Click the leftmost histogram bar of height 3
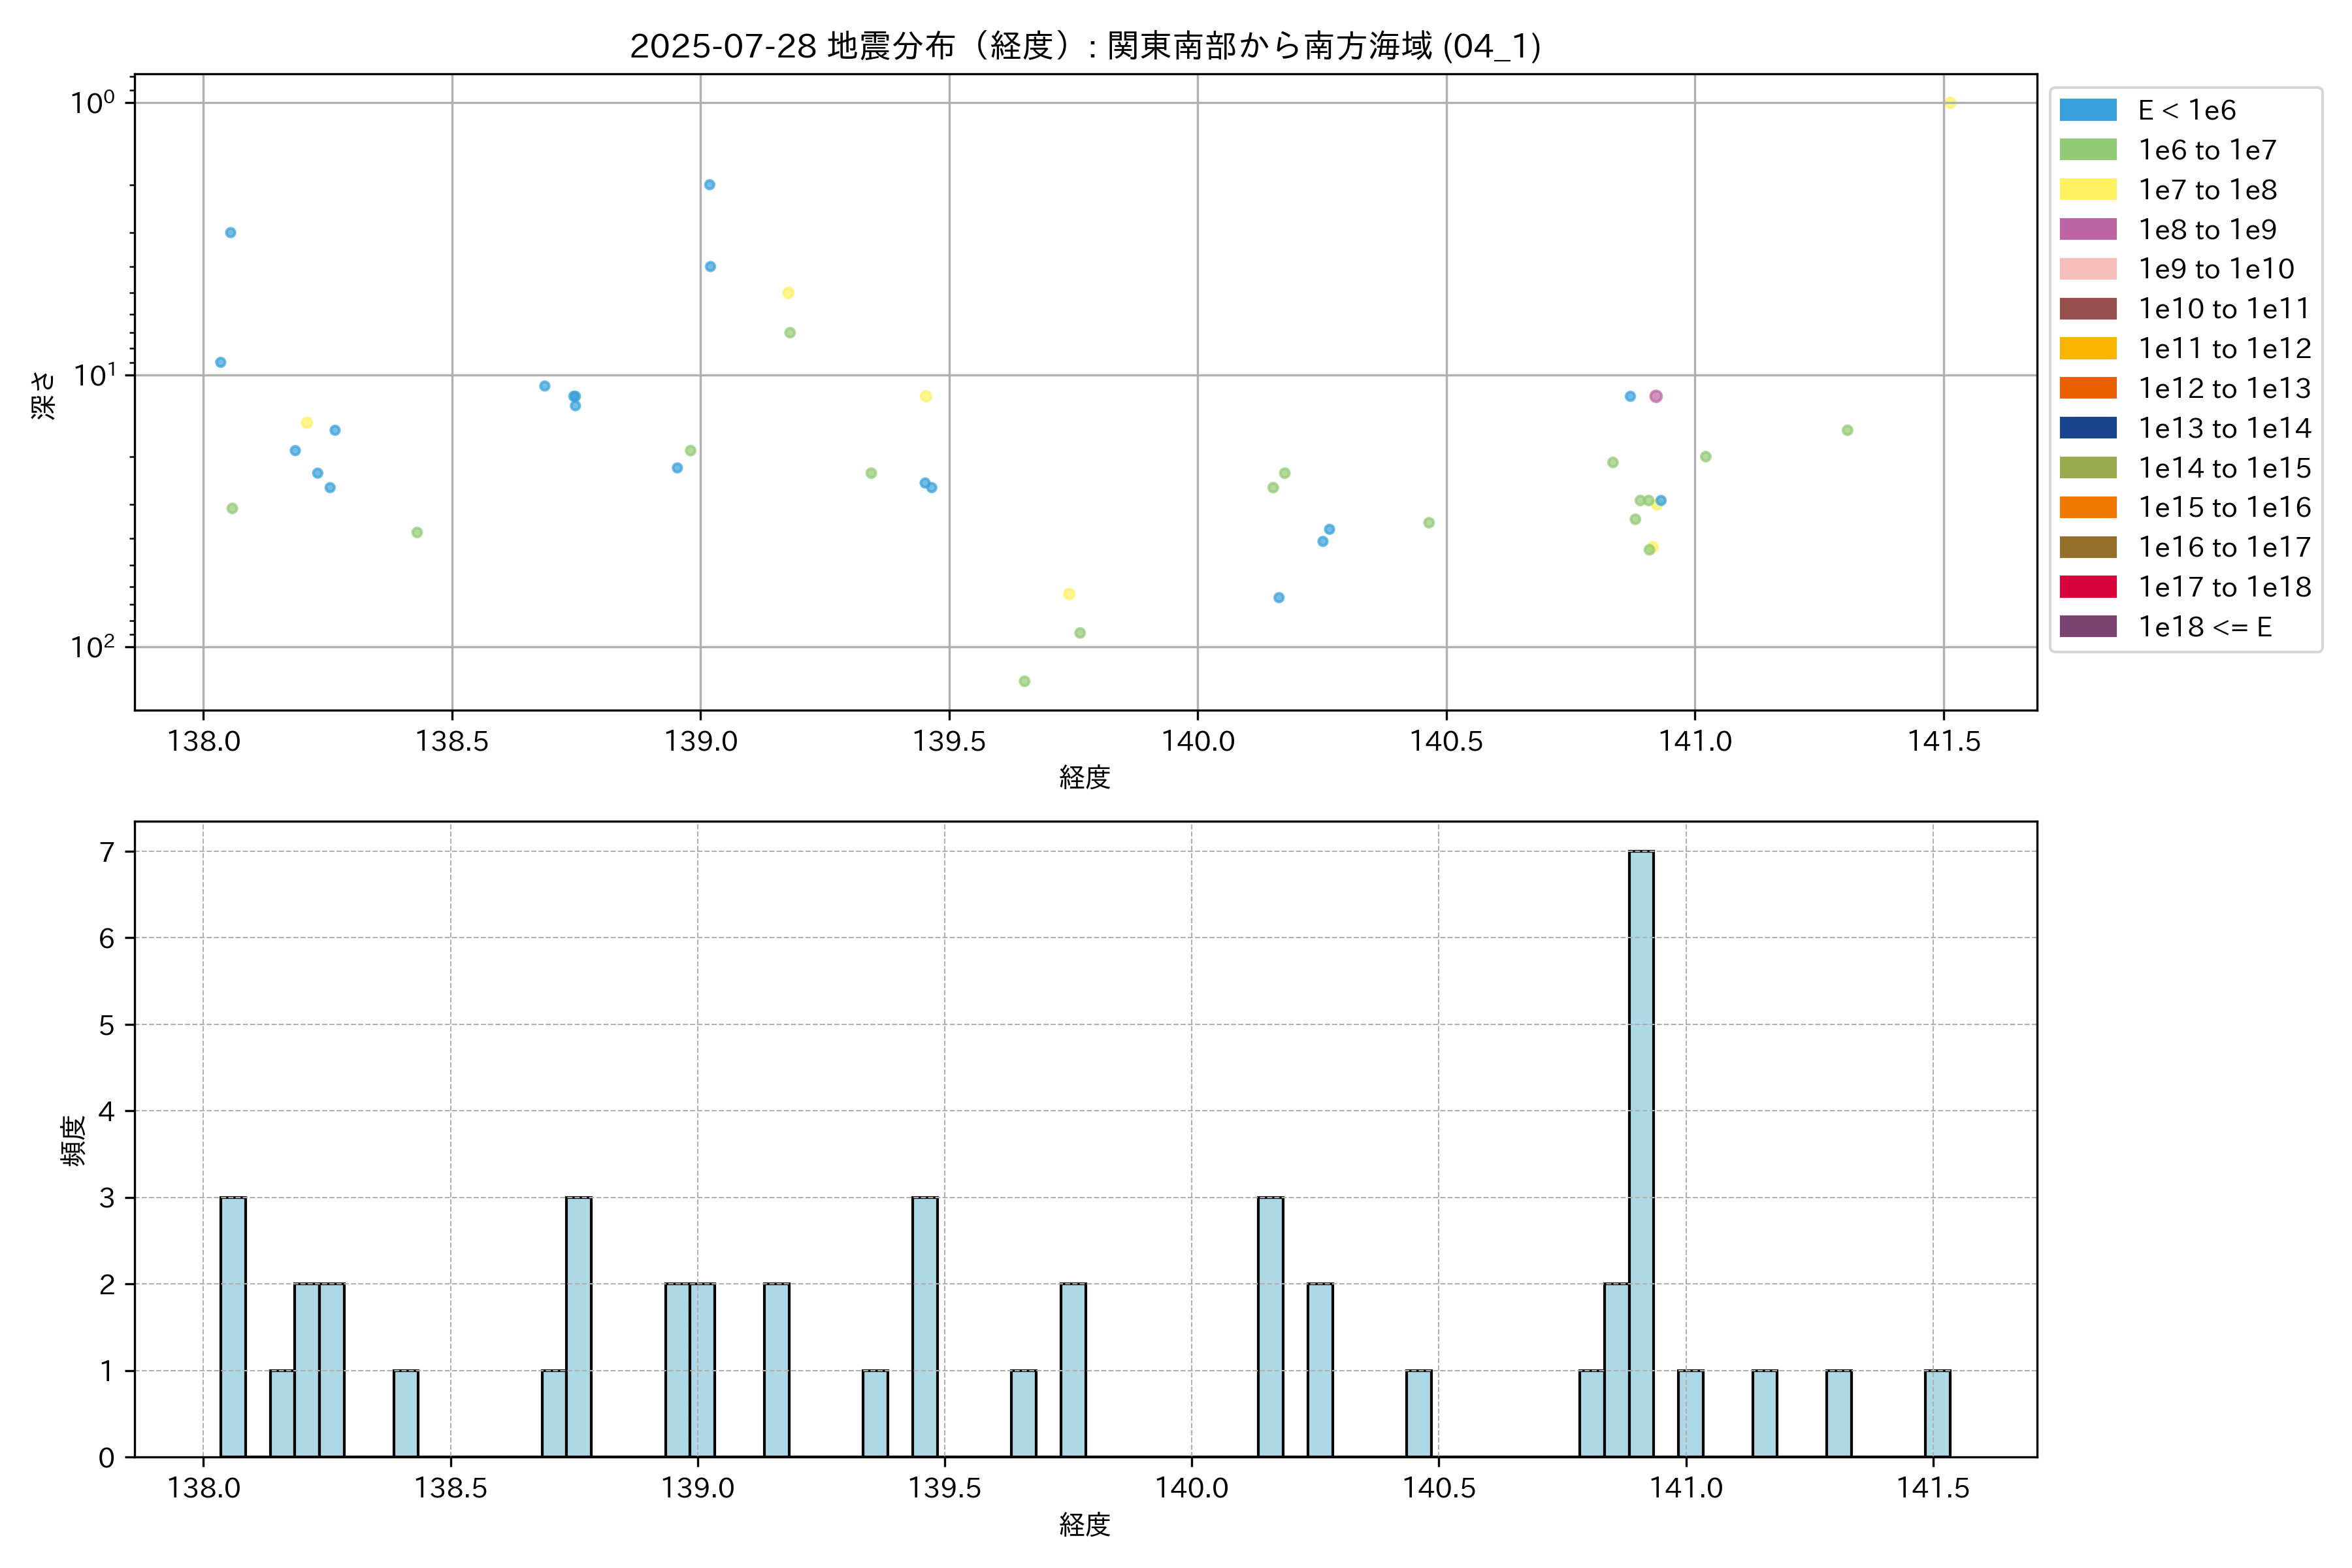 point(233,1326)
